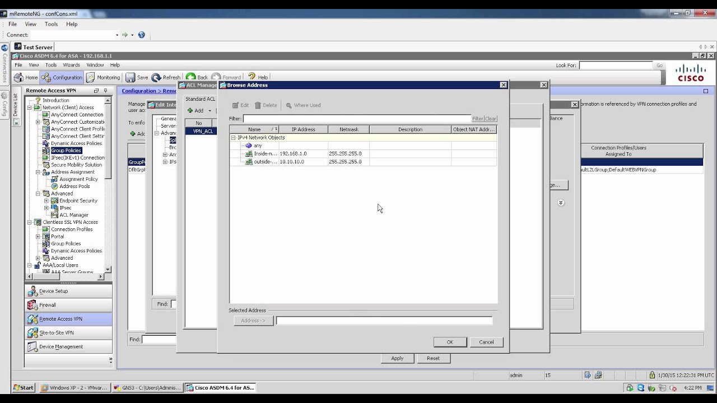Click the Apply button
Screen dimensions: 717x403
(x=397, y=358)
